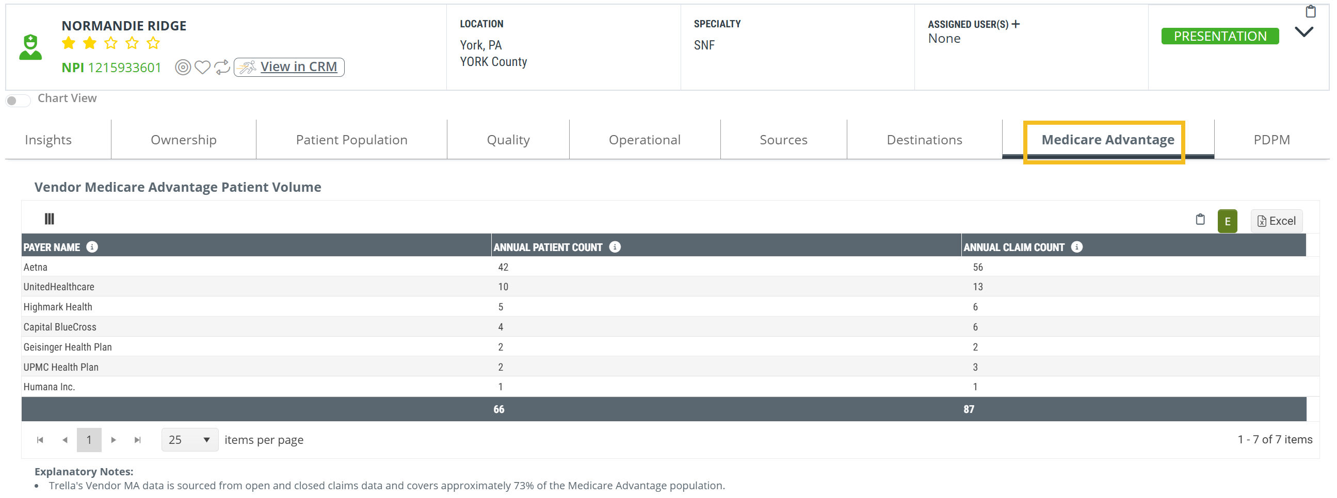
Task: Sort by ANNUAL CLAIM COUNT header
Action: 1013,247
